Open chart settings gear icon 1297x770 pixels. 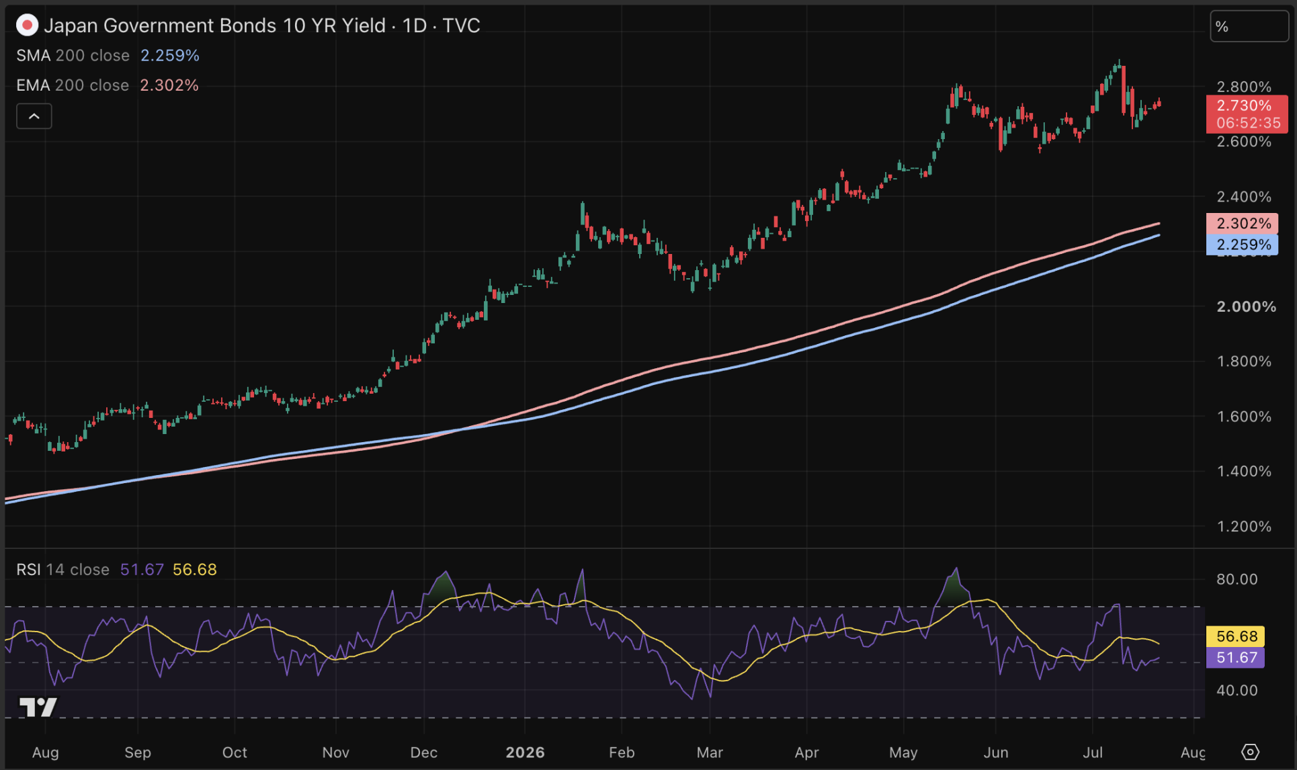[1250, 752]
